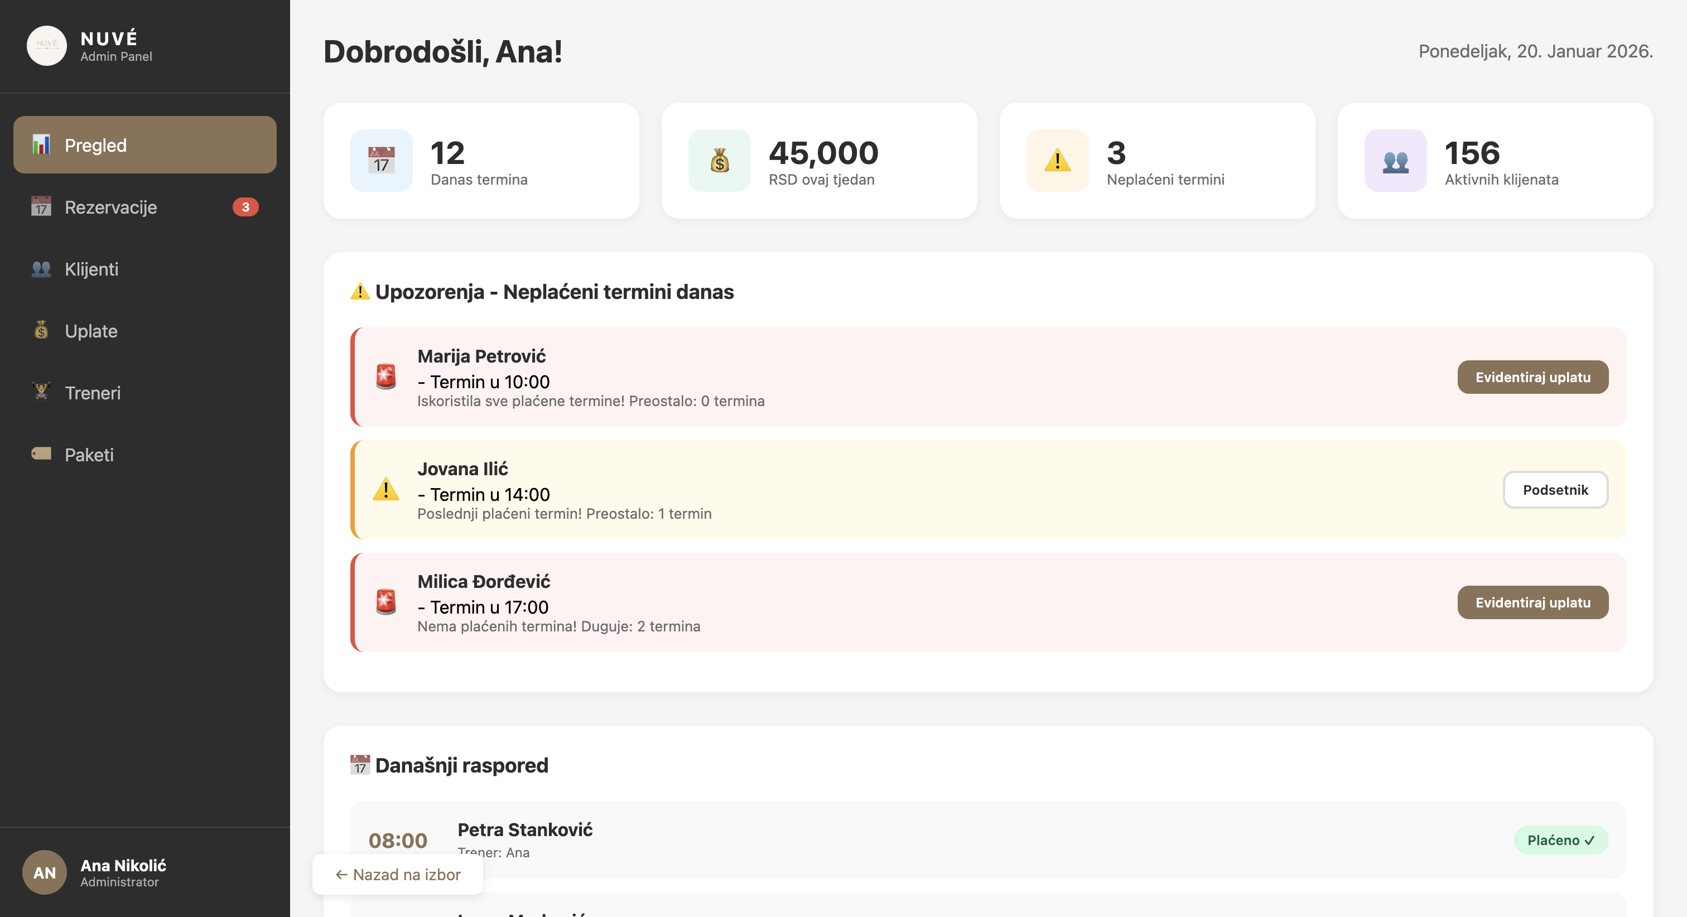Click the Uplate money bag icon
The image size is (1687, 917).
[41, 331]
